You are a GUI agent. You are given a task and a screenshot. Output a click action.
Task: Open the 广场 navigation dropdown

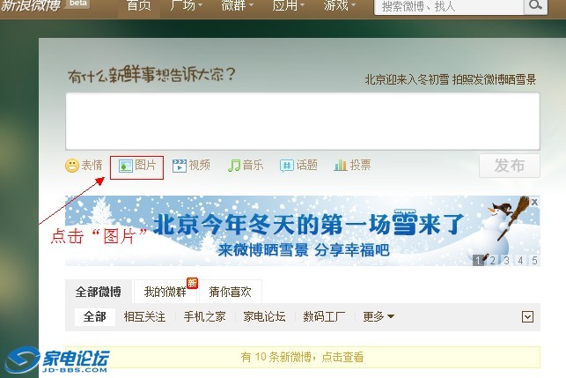point(187,6)
